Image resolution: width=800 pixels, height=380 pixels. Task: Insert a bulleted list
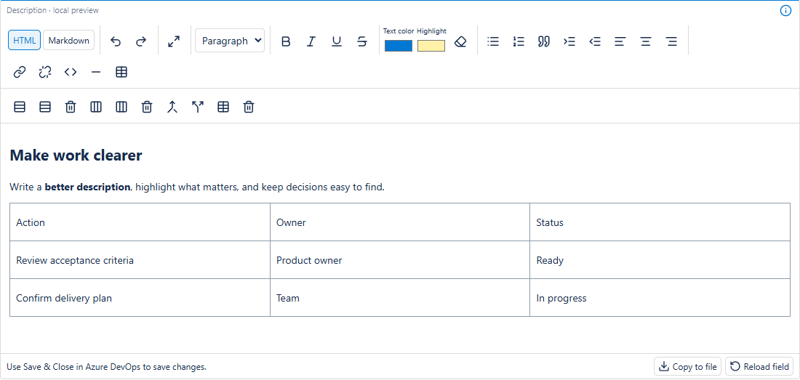(x=493, y=41)
